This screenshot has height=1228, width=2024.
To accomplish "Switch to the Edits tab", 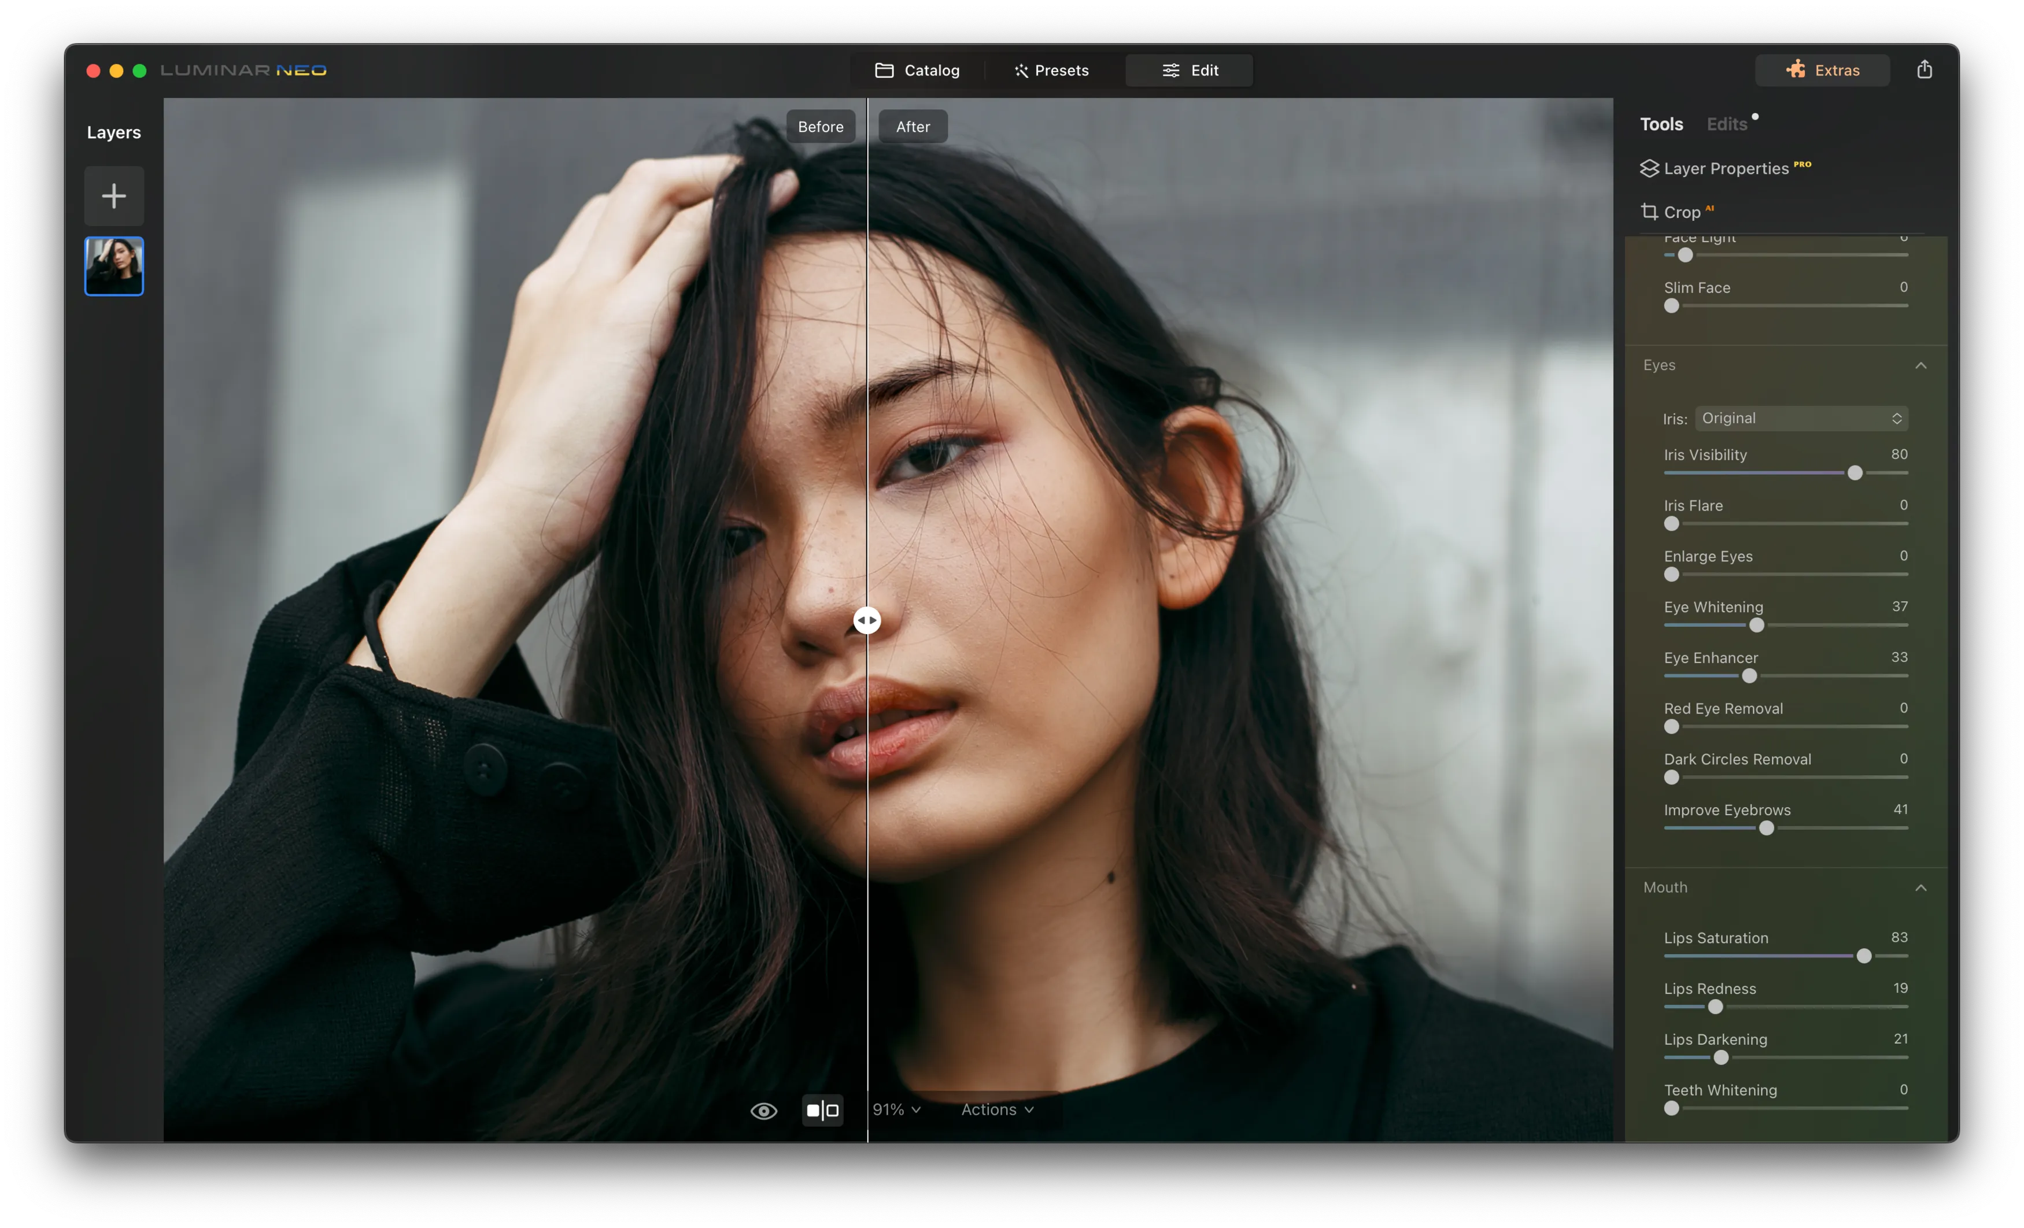I will point(1727,124).
